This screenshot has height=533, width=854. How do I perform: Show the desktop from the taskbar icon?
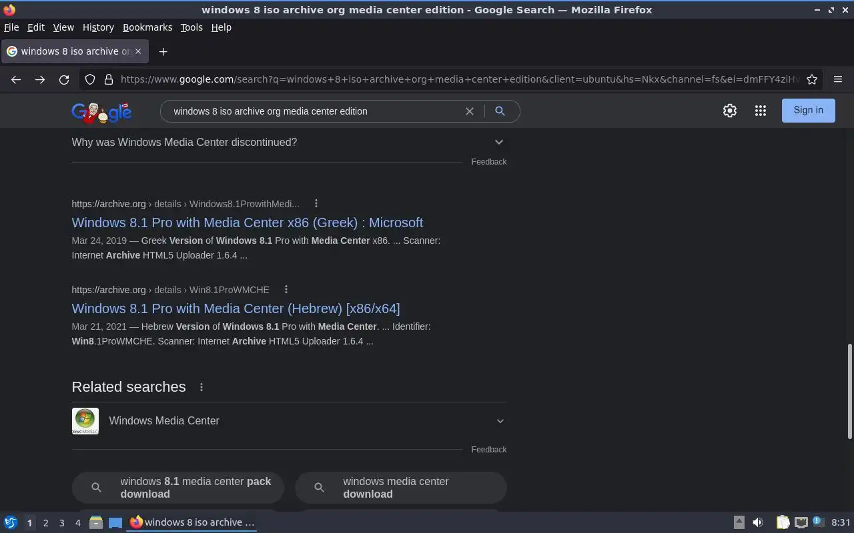pyautogui.click(x=115, y=522)
